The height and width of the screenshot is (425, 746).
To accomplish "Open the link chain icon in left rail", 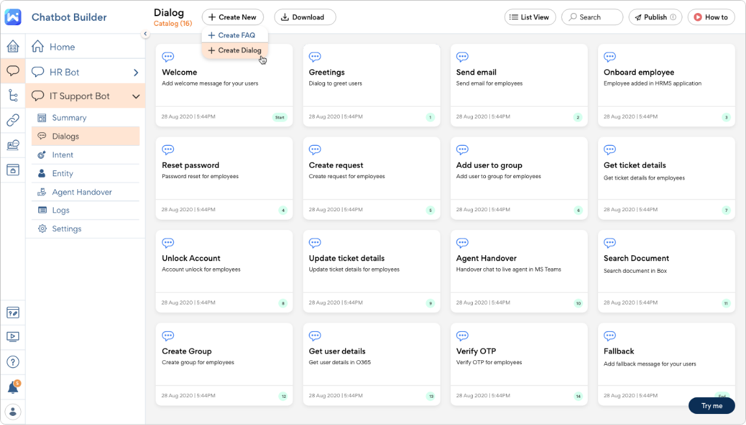I will pos(13,121).
